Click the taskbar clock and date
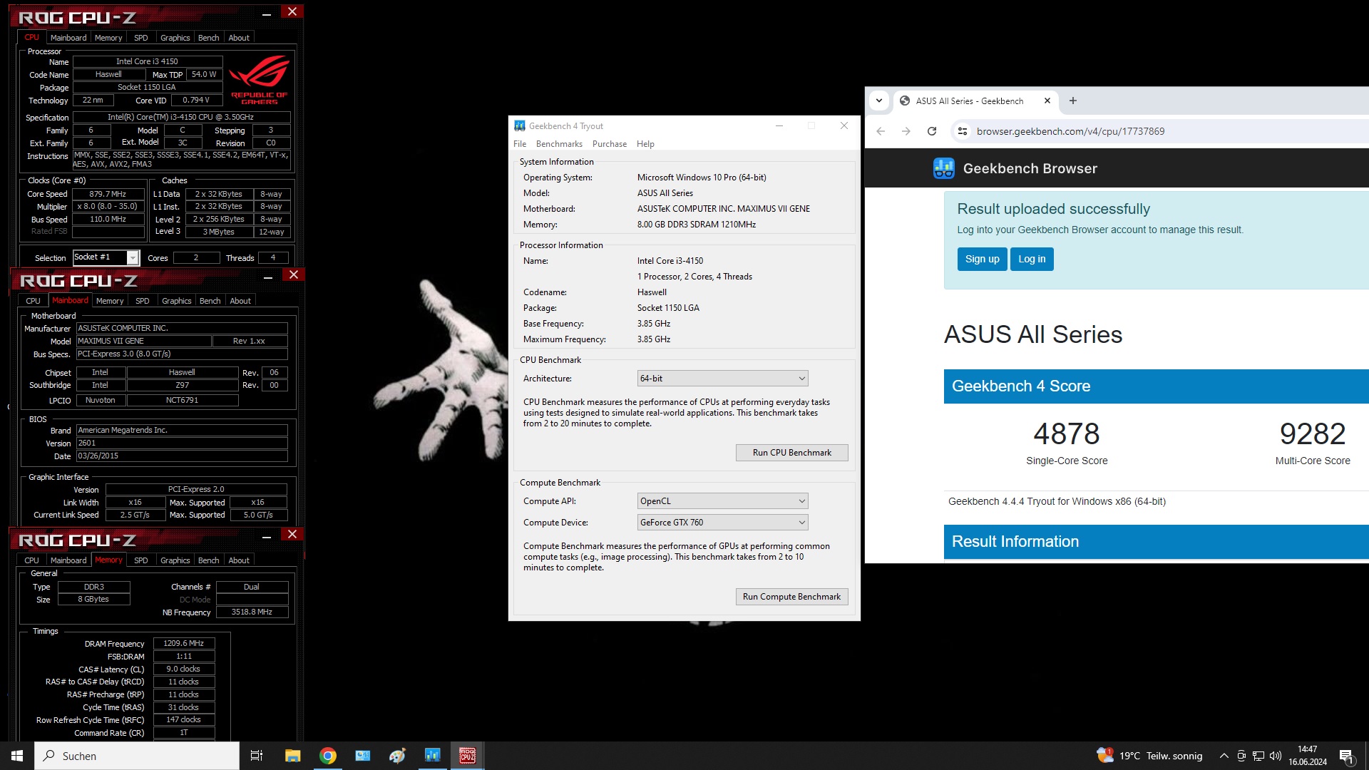This screenshot has height=770, width=1369. (x=1308, y=756)
